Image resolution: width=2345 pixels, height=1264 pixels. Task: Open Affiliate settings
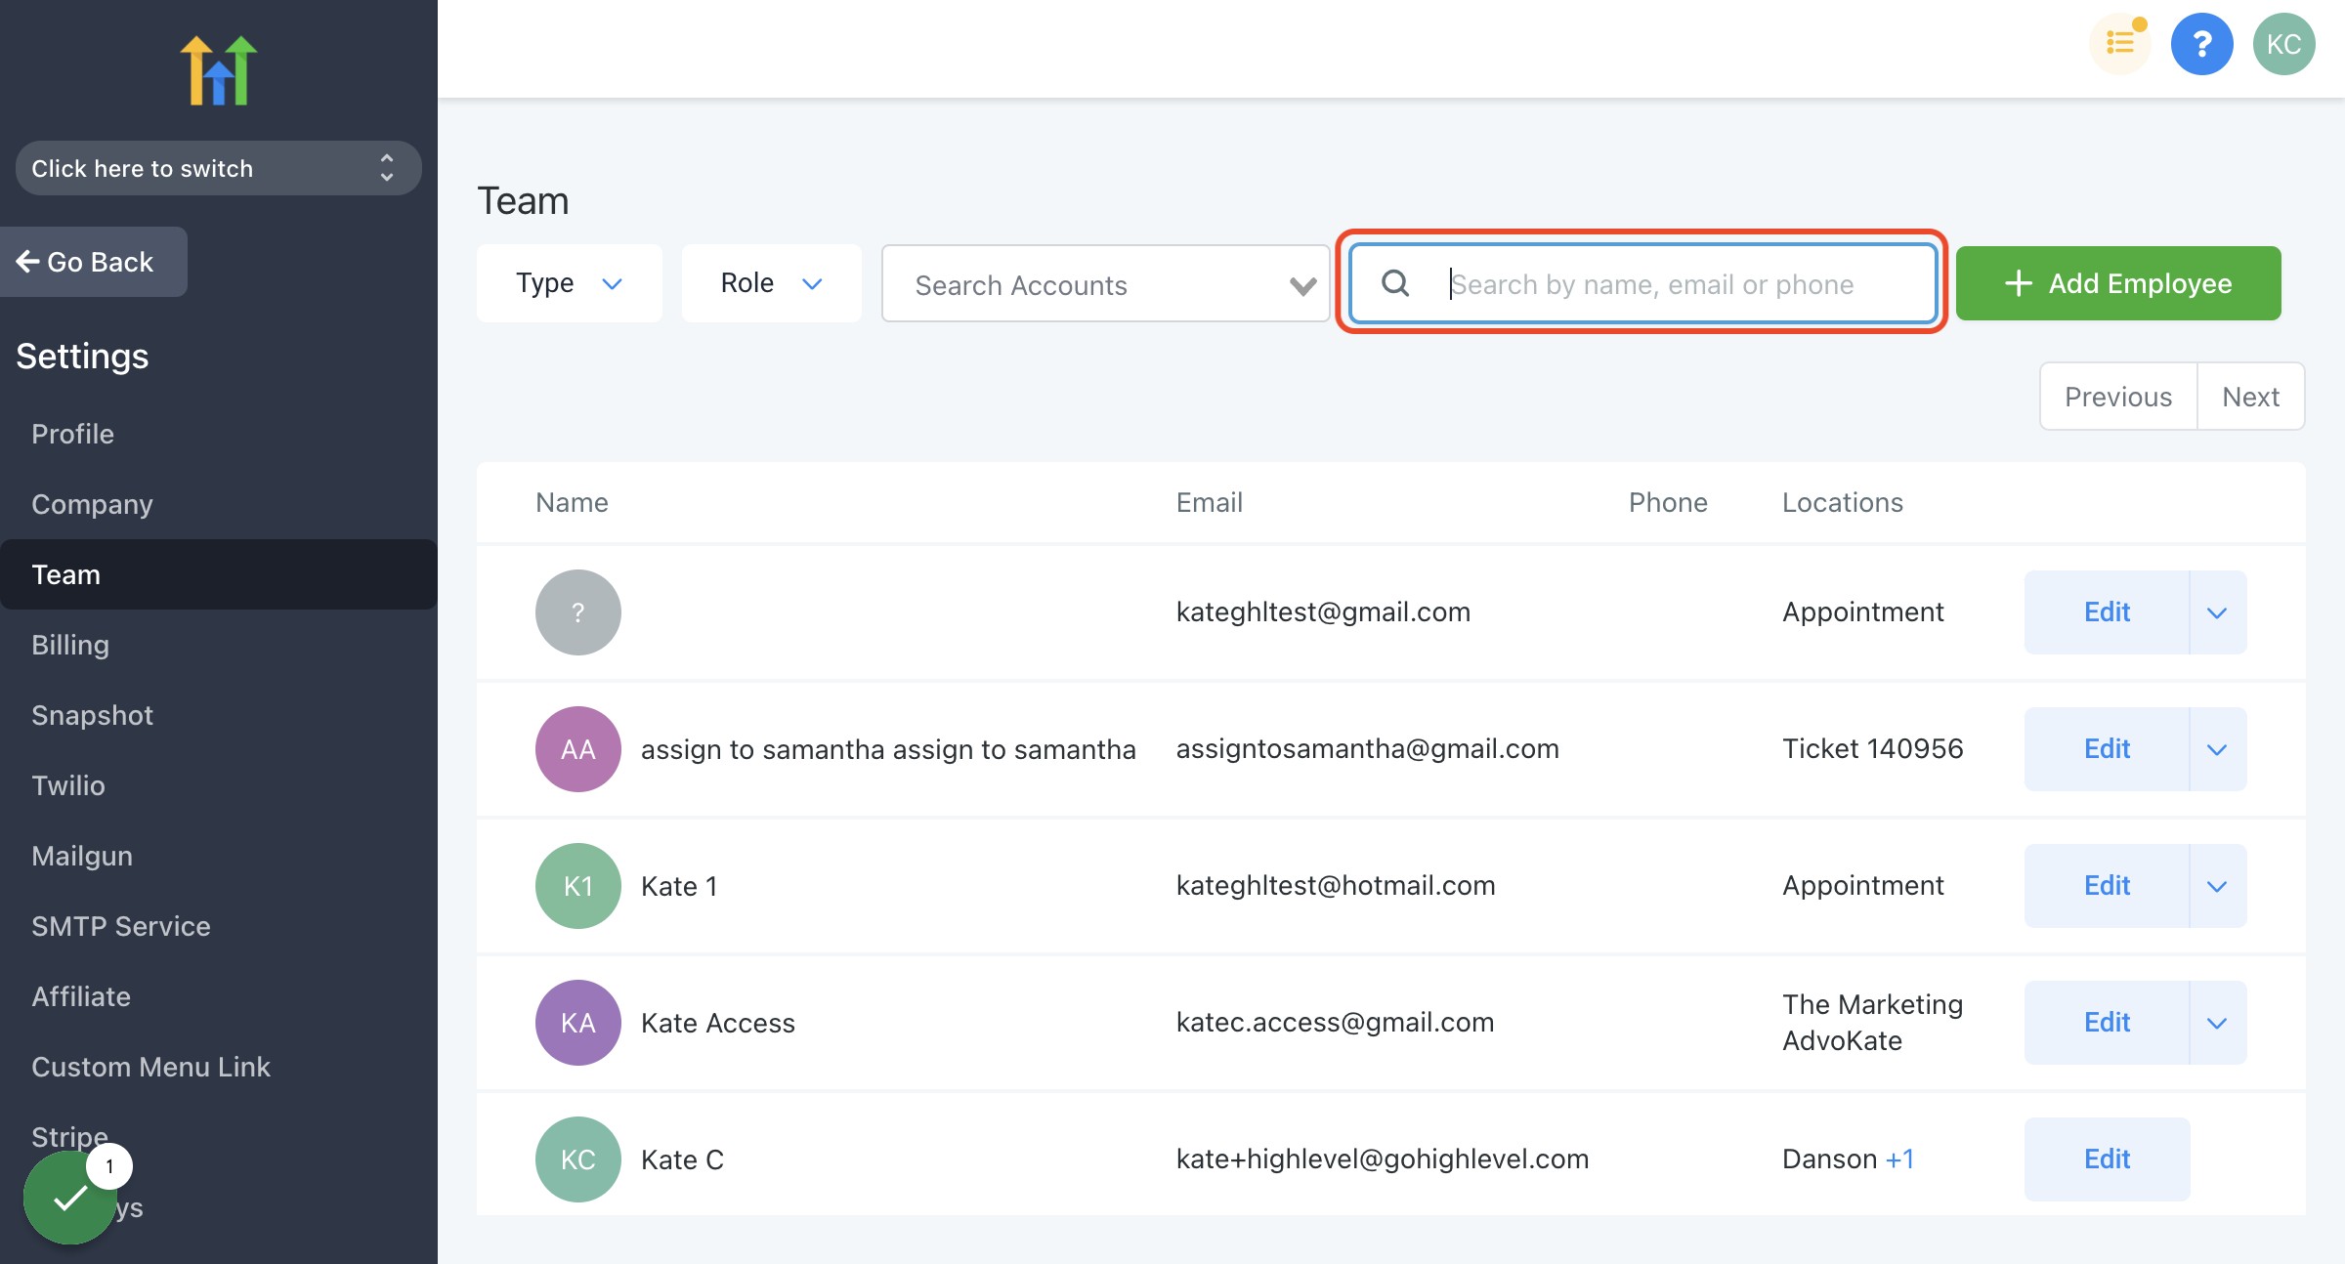(x=81, y=996)
